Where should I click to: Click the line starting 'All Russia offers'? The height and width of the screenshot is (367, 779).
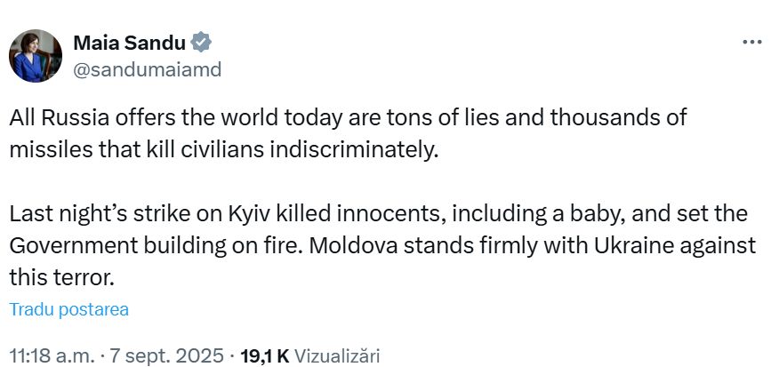pos(349,117)
